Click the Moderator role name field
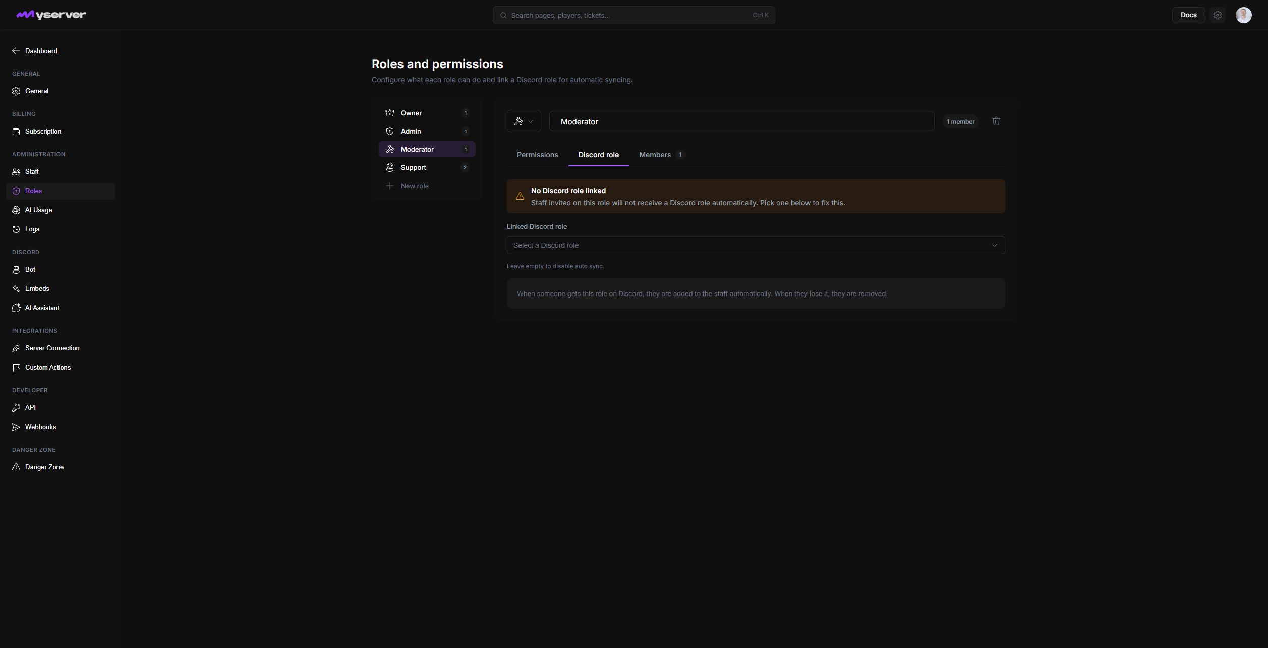This screenshot has width=1268, height=648. (x=741, y=121)
